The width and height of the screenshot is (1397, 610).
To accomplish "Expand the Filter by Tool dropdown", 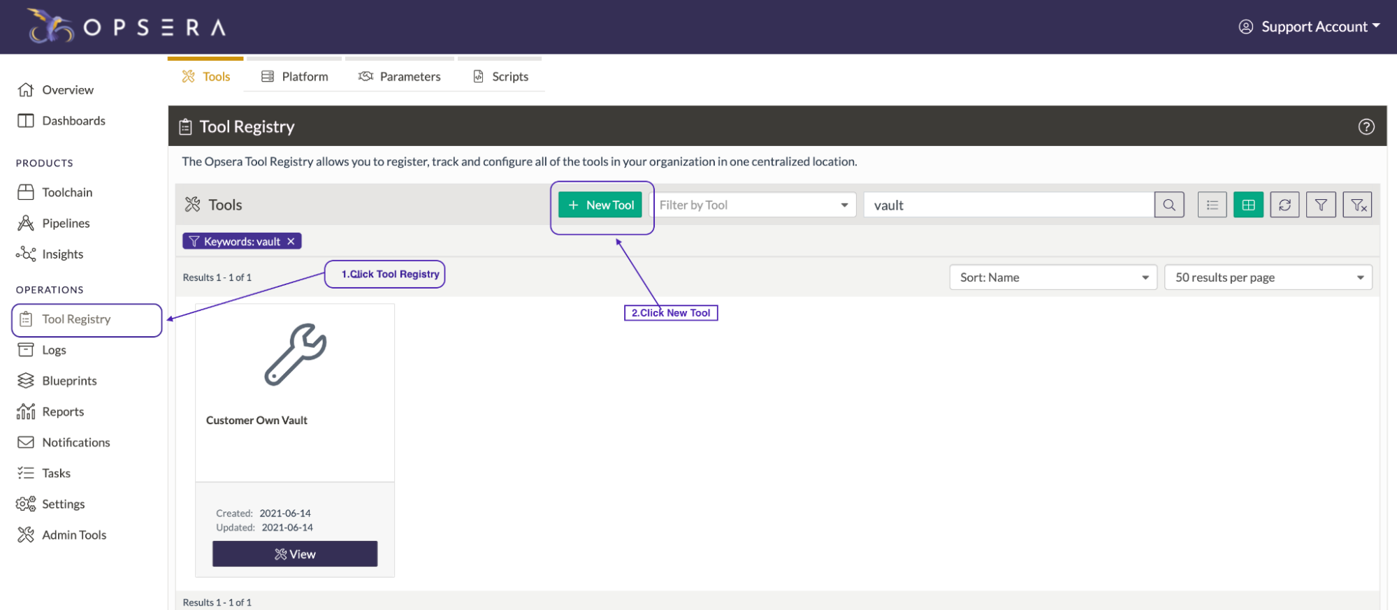I will point(754,205).
